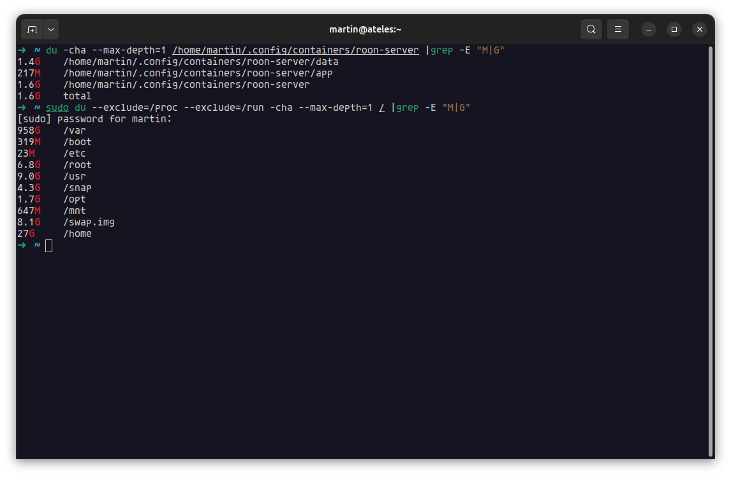The image size is (731, 477).
Task: Click the vertical scrollbar of the terminal
Action: click(x=710, y=248)
